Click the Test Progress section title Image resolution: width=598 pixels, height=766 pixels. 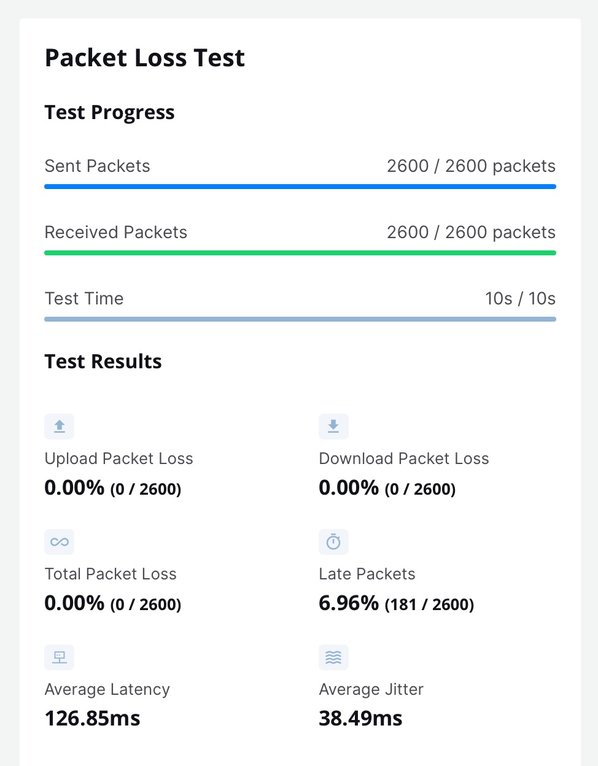pyautogui.click(x=109, y=113)
